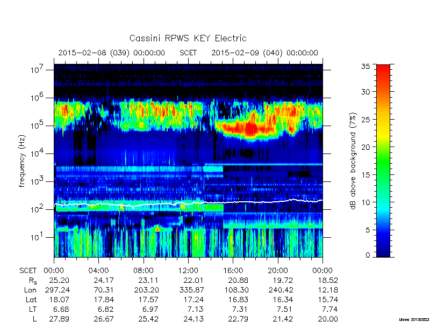
Task: Select the 20:00 time tick label
Action: [x=278, y=271]
